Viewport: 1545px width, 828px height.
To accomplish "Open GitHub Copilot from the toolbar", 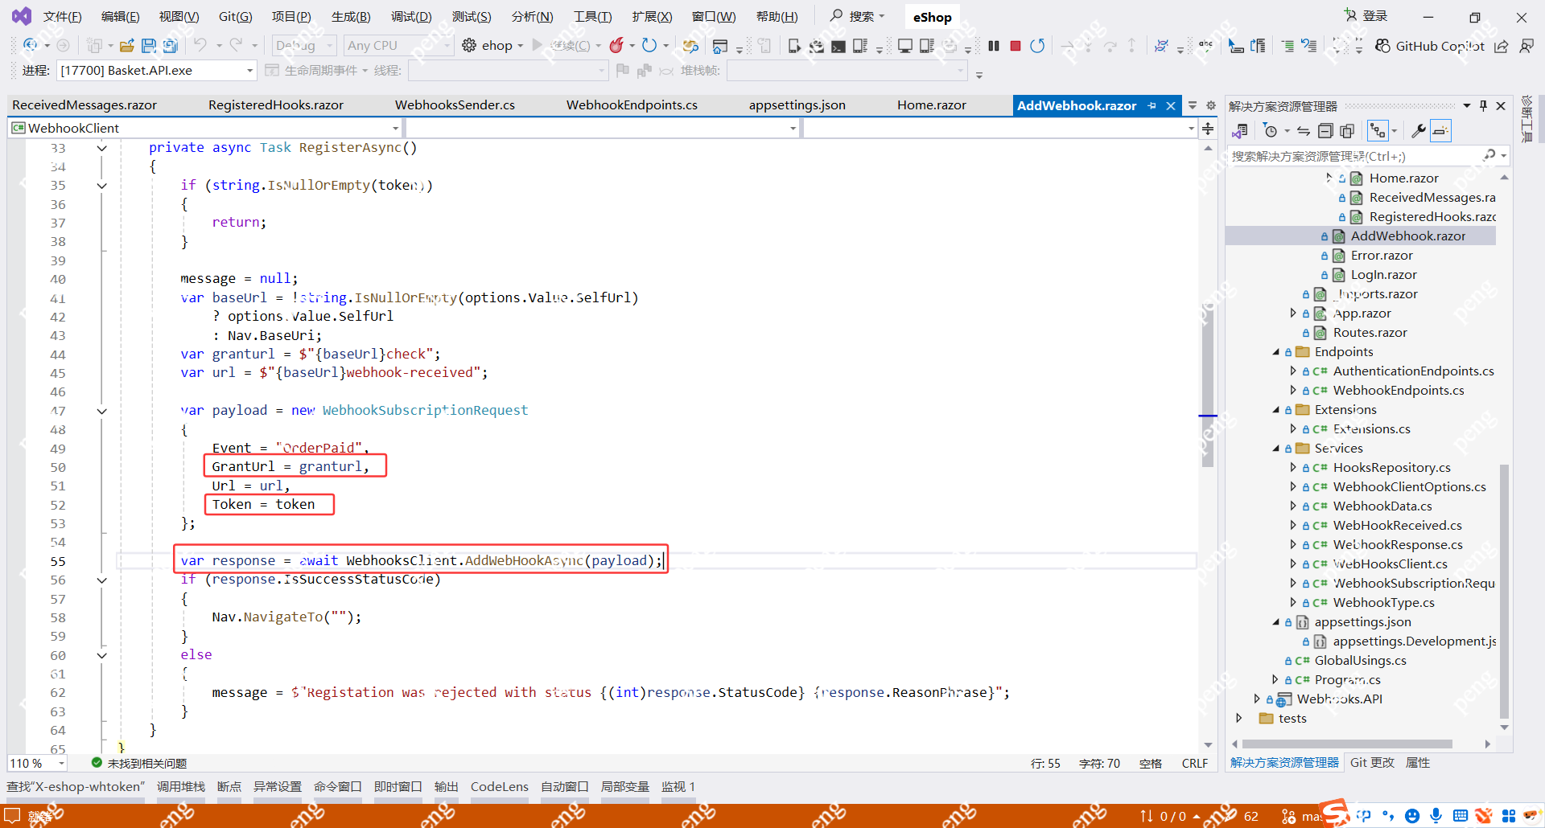I will coord(1430,46).
